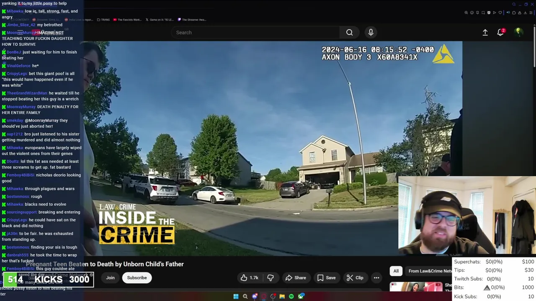
Task: Click the send arrow toolbar icon
Action: point(495,13)
